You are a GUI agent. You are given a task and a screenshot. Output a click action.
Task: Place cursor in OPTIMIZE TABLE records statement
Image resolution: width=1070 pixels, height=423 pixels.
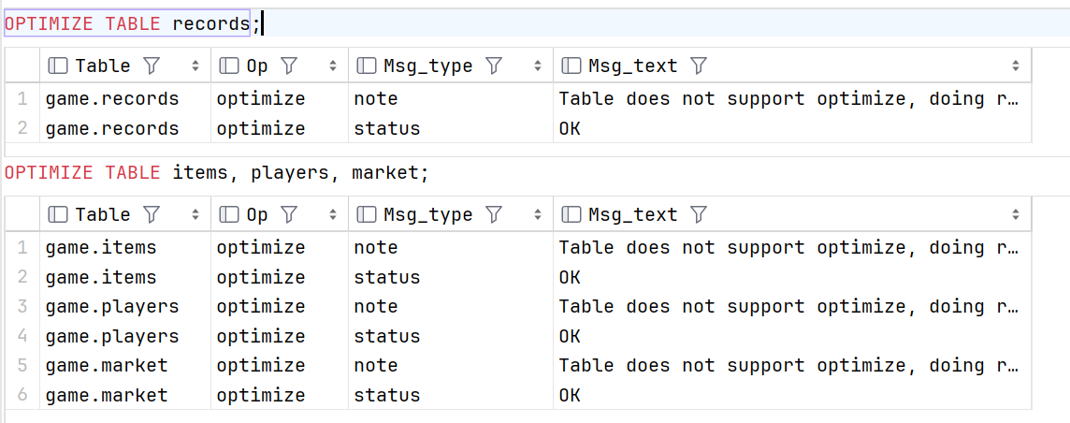pyautogui.click(x=131, y=24)
